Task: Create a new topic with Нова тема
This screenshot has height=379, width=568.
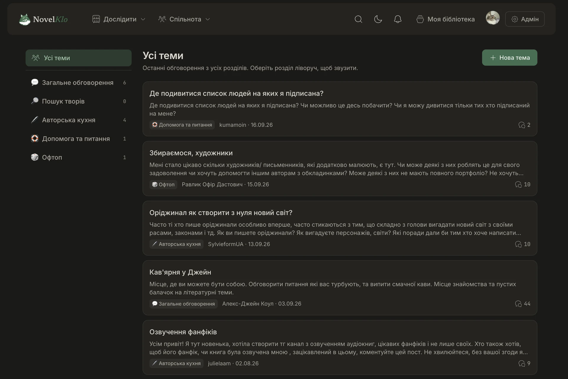Action: click(x=509, y=58)
